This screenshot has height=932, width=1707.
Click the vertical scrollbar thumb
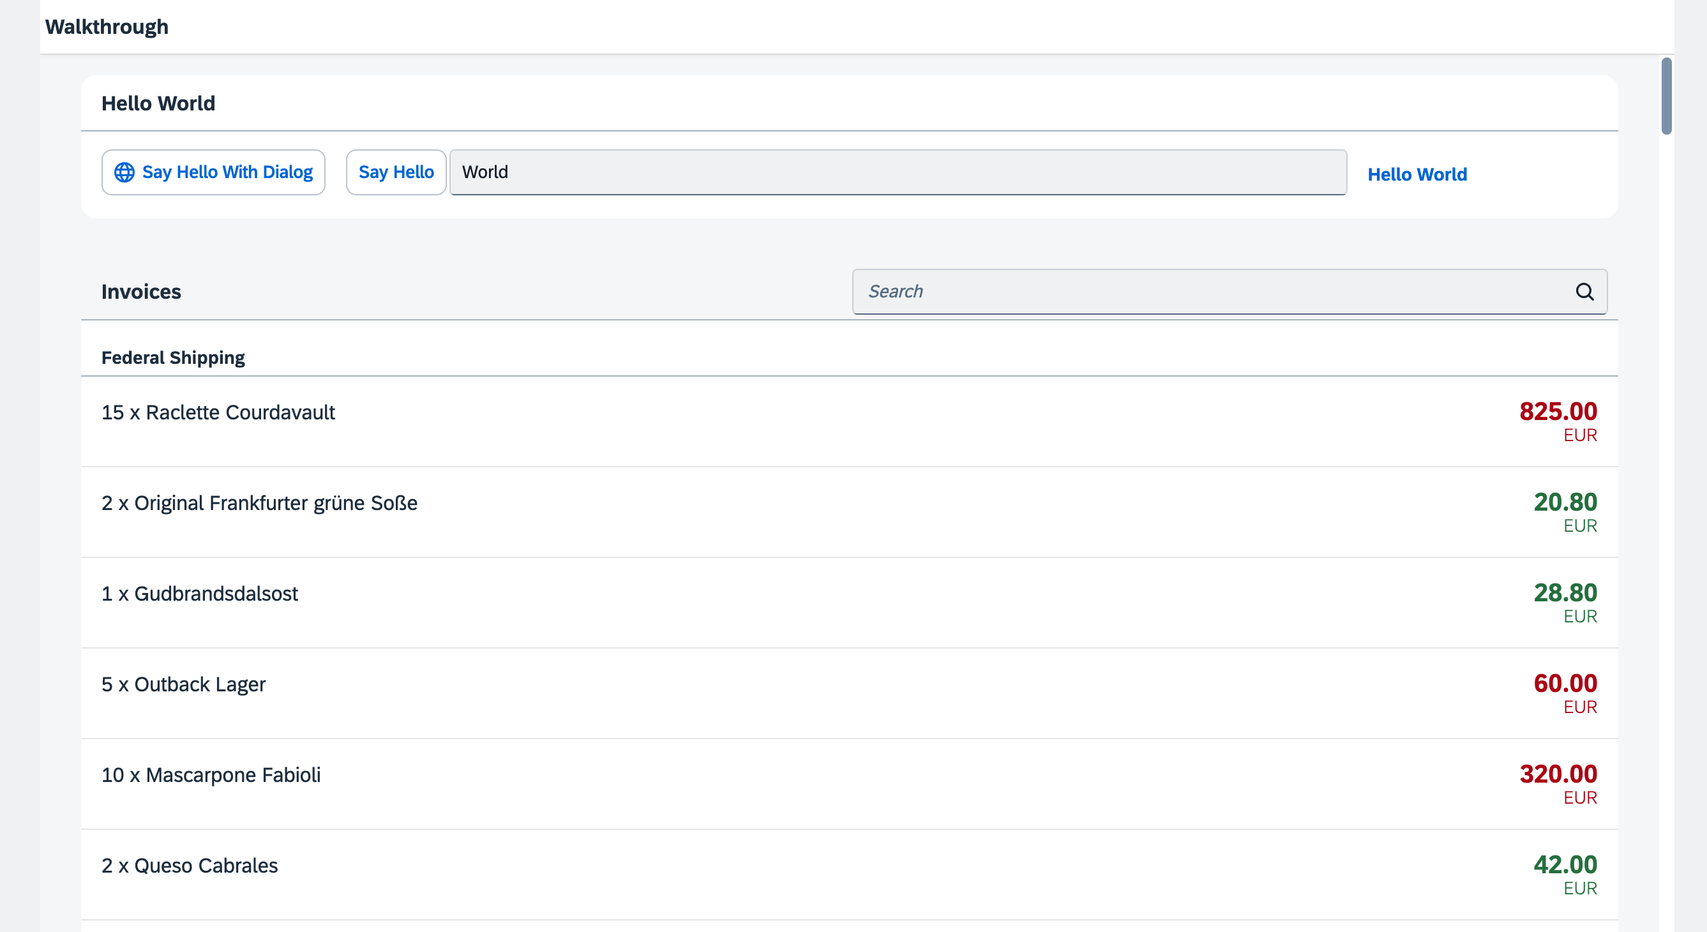pos(1666,96)
